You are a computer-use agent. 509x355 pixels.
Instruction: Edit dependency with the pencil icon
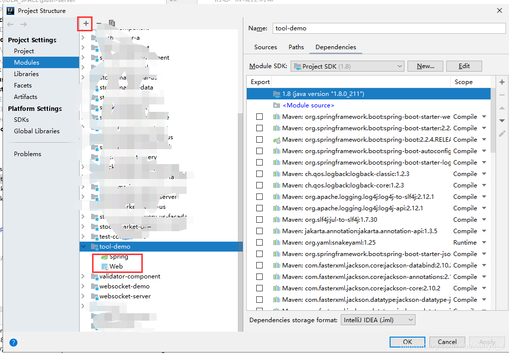pos(502,133)
